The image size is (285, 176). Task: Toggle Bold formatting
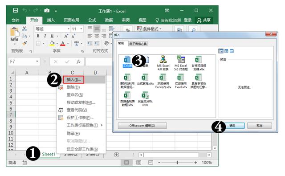(x=38, y=36)
